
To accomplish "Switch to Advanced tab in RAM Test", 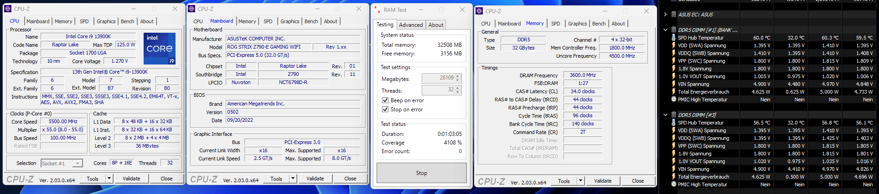I will tap(411, 25).
